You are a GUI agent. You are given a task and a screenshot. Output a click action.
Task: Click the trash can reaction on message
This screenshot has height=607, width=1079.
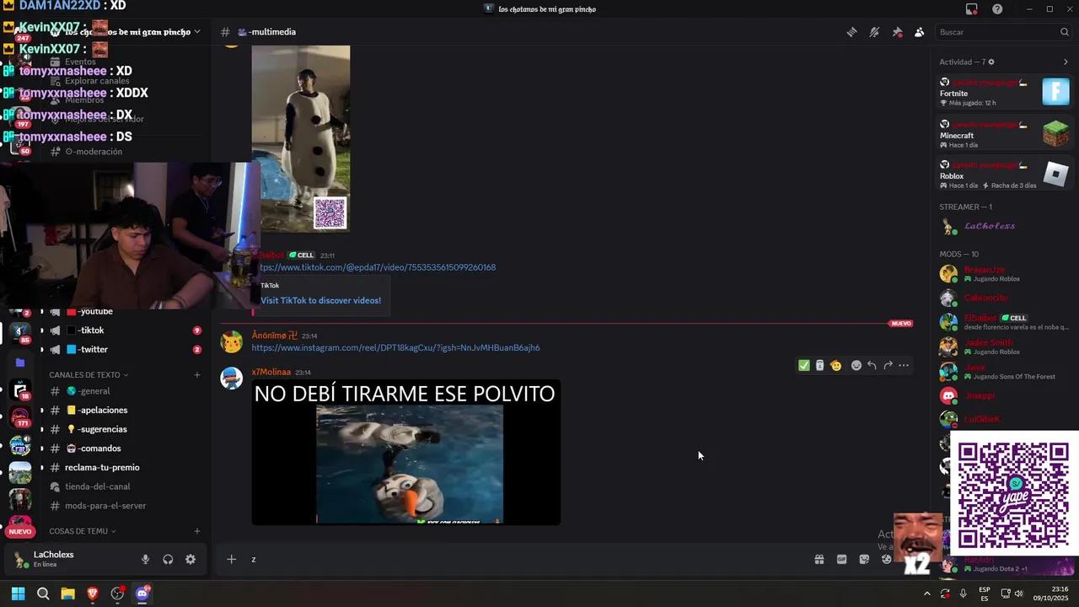tap(819, 365)
